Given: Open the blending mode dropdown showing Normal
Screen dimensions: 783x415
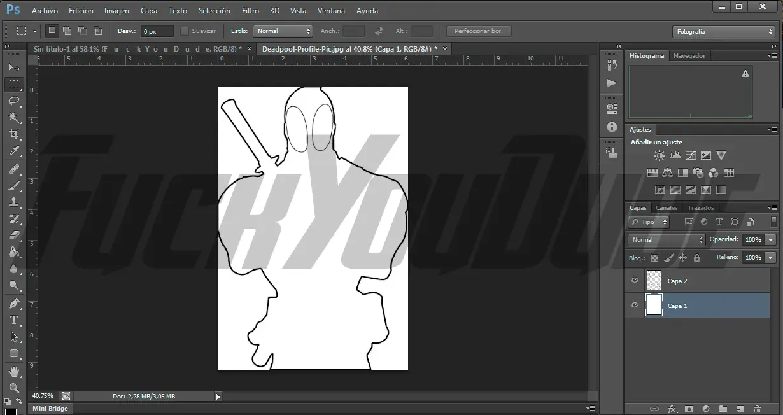Looking at the screenshot, I should tap(665, 239).
